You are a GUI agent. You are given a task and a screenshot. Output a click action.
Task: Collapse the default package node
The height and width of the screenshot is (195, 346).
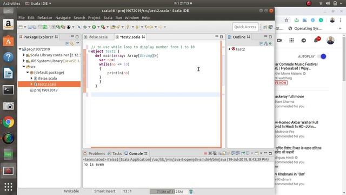[x=28, y=73]
